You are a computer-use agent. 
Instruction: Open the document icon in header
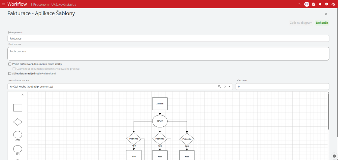point(314,4)
